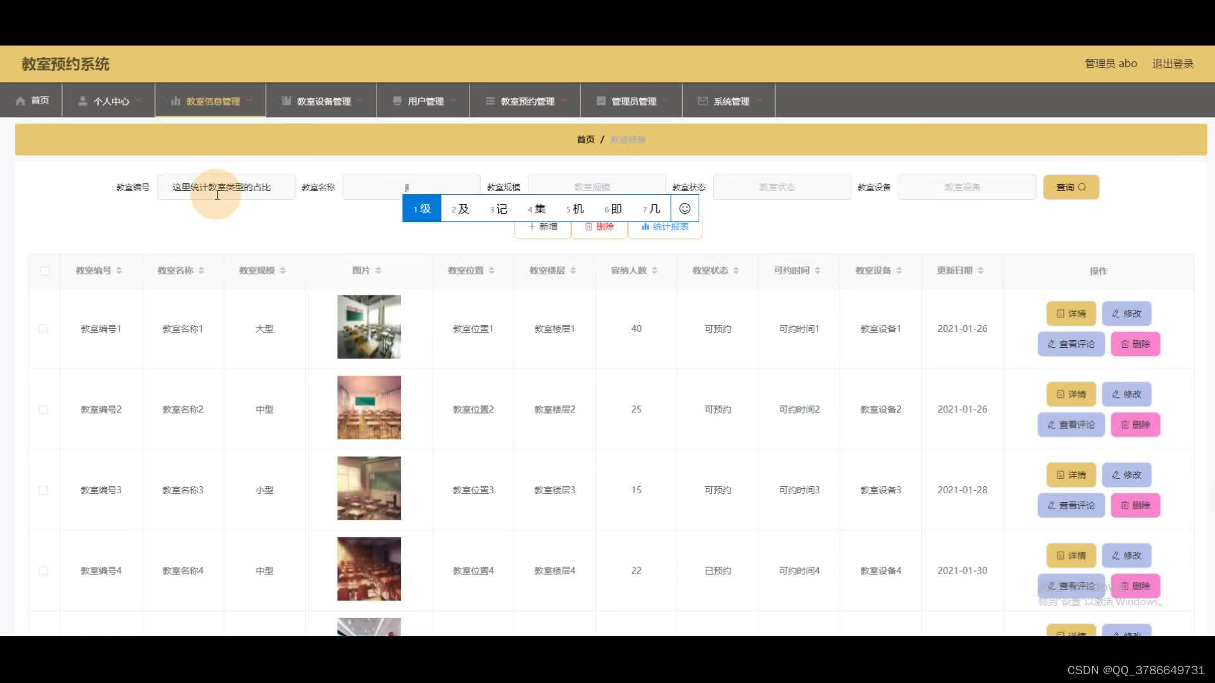This screenshot has height=683, width=1215.
Task: Choose IME candidate 2 及
Action: point(460,209)
